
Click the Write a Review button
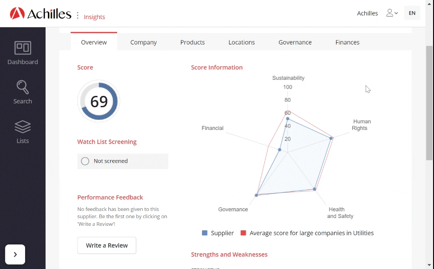point(107,245)
